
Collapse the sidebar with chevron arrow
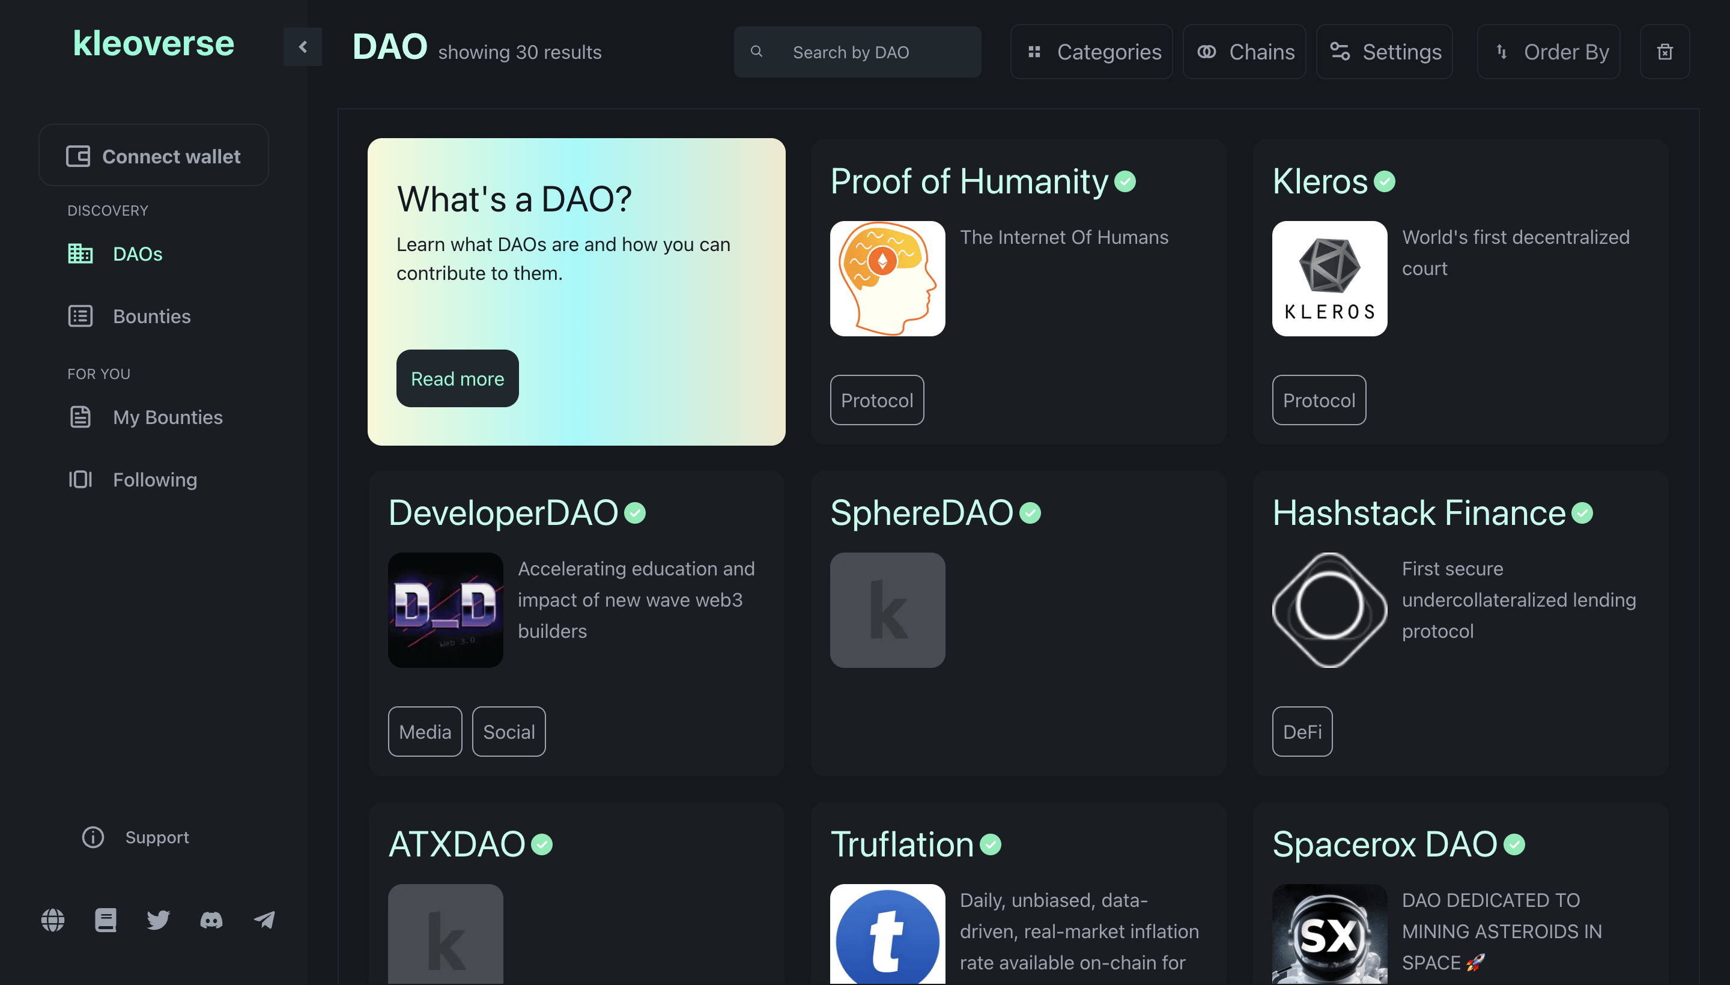pyautogui.click(x=302, y=47)
